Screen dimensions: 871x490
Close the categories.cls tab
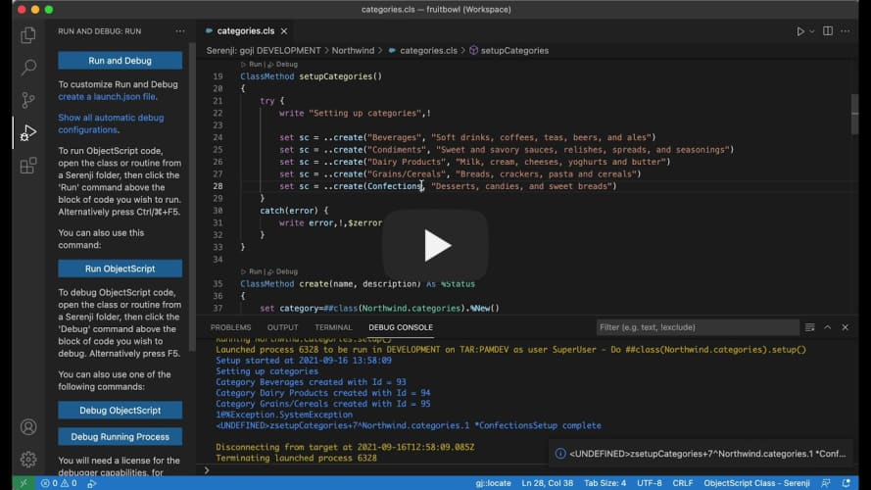[284, 31]
